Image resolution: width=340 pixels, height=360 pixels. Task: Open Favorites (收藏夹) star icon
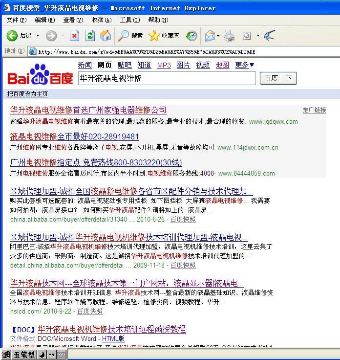pyautogui.click(x=164, y=35)
